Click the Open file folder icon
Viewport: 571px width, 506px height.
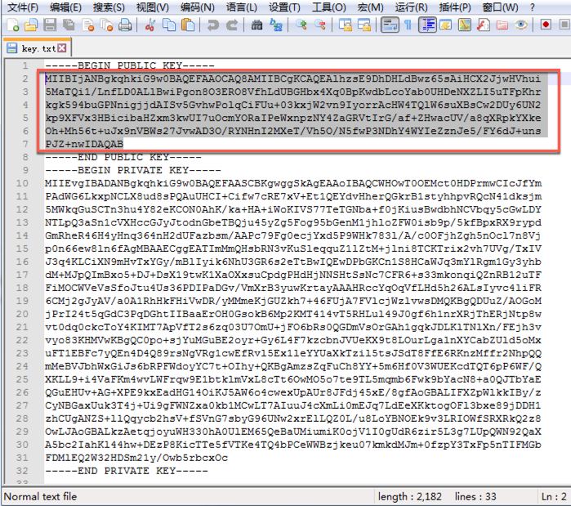(x=31, y=25)
